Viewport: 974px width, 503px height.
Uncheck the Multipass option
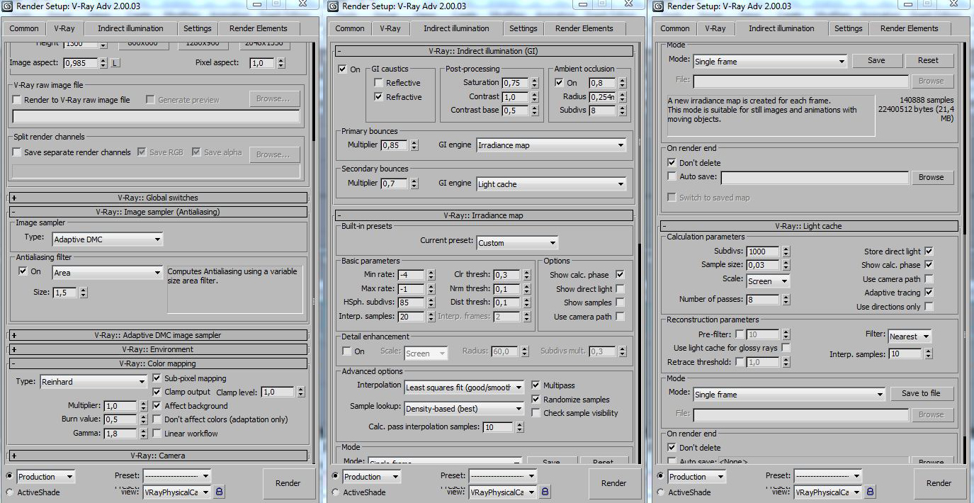click(x=536, y=385)
